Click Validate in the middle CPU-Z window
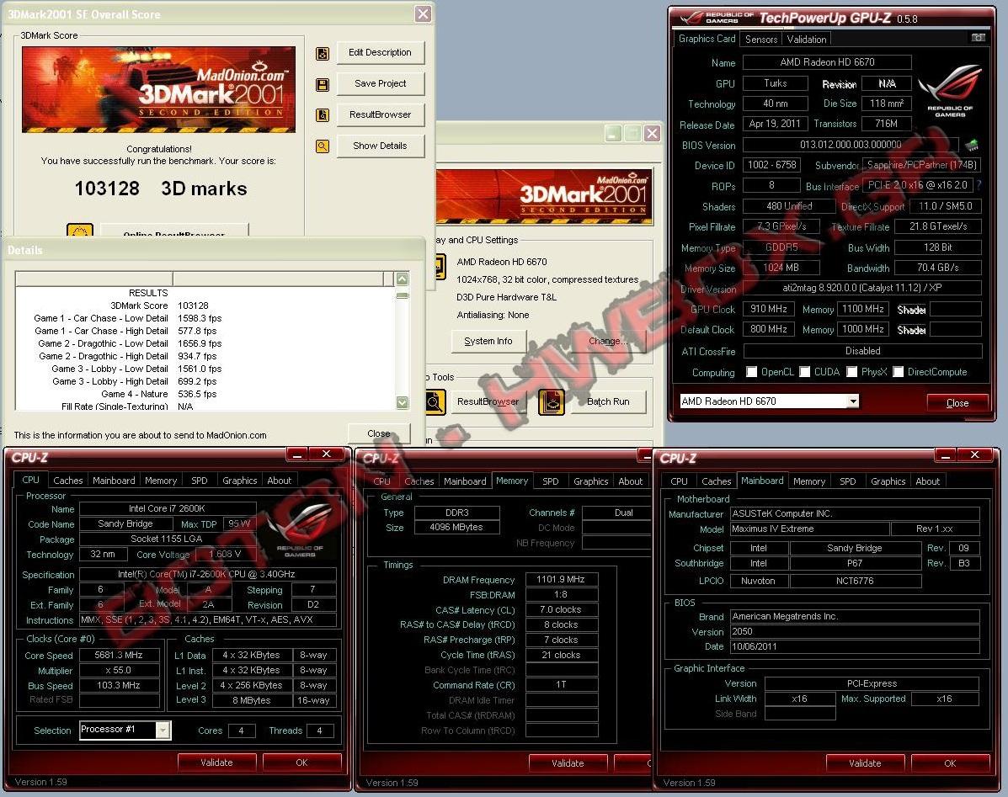This screenshot has width=1008, height=797. coord(568,763)
